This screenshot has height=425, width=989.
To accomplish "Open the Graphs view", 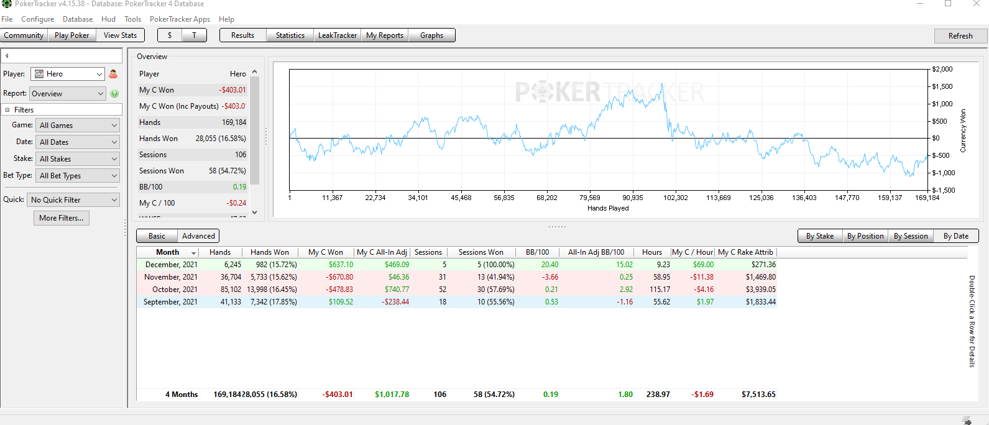I will [432, 35].
